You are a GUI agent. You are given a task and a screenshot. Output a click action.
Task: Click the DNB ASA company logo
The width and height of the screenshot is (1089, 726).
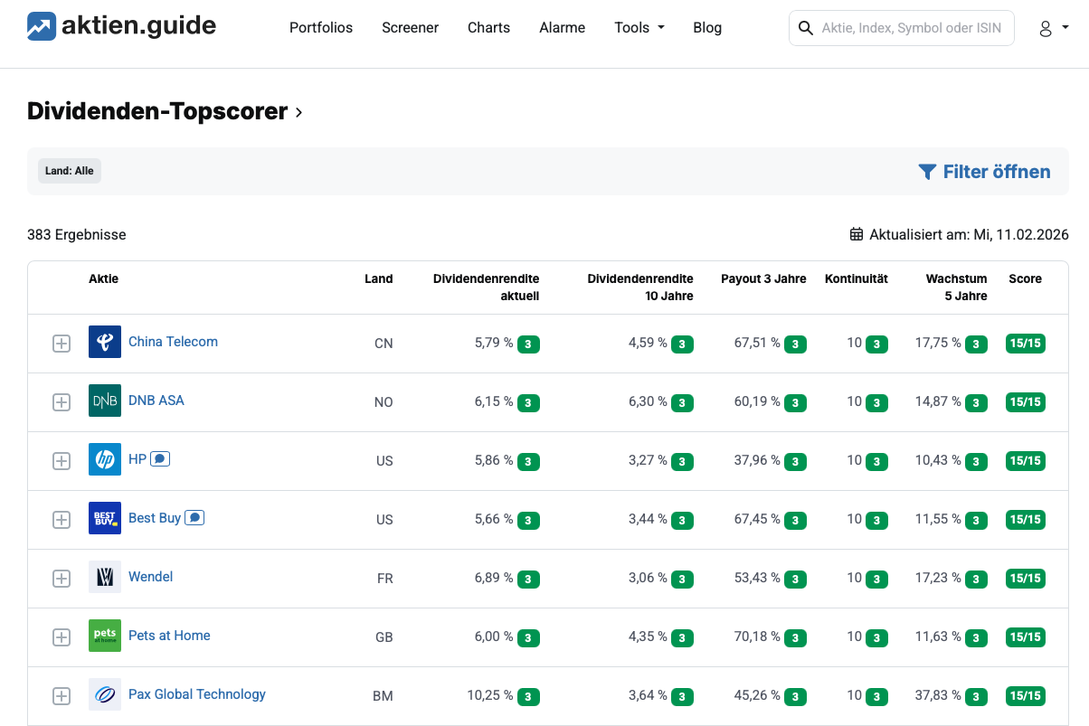pos(105,401)
